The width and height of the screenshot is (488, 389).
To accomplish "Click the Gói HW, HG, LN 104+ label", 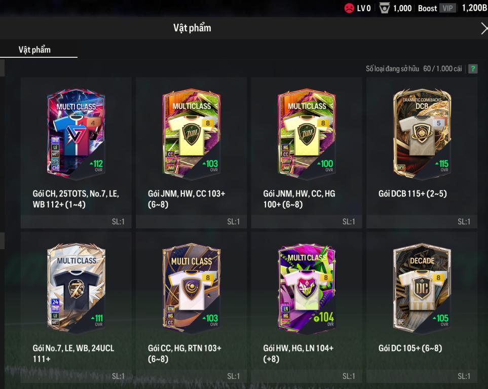I will [298, 353].
